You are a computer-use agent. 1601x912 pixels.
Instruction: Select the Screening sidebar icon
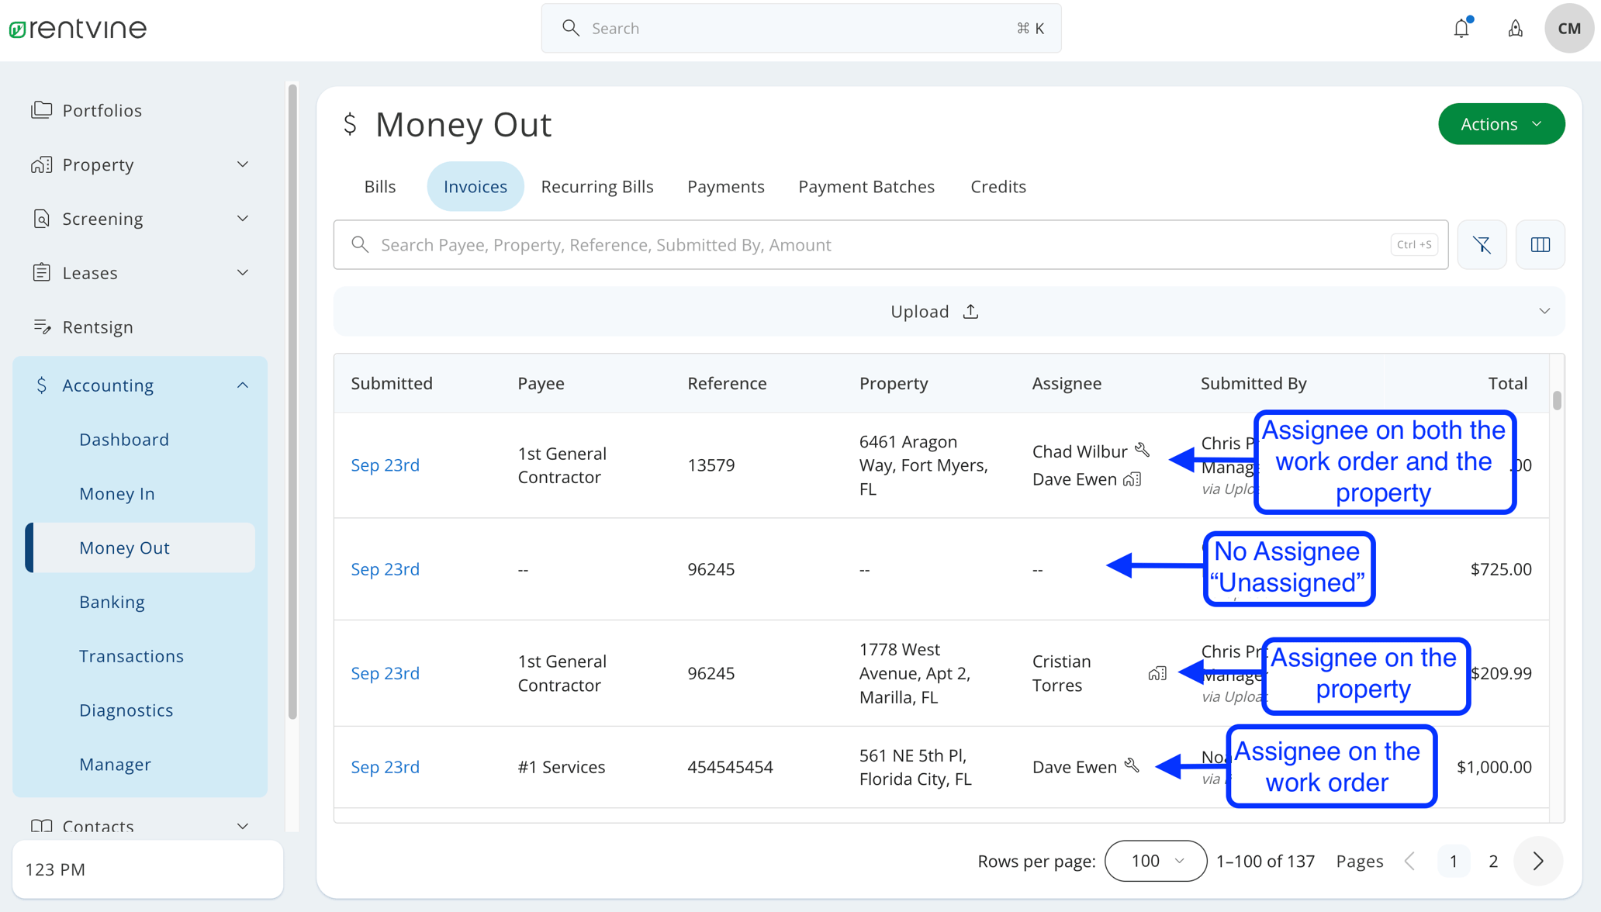[43, 219]
